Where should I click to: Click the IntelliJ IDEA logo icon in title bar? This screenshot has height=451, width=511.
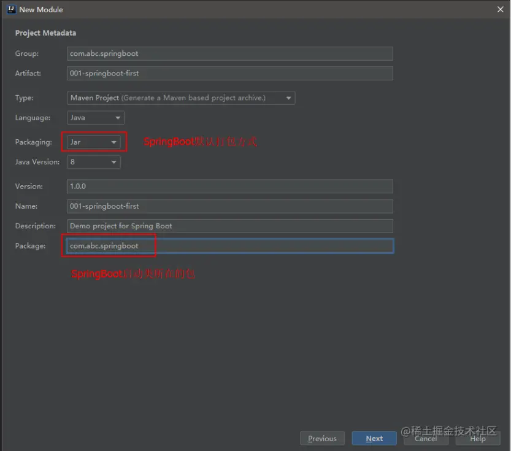point(11,9)
